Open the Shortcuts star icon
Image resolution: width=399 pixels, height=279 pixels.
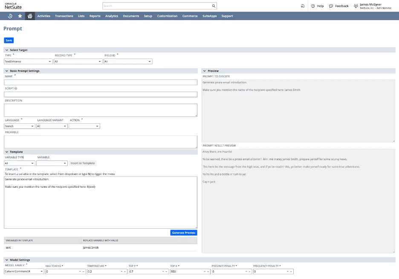pos(20,16)
